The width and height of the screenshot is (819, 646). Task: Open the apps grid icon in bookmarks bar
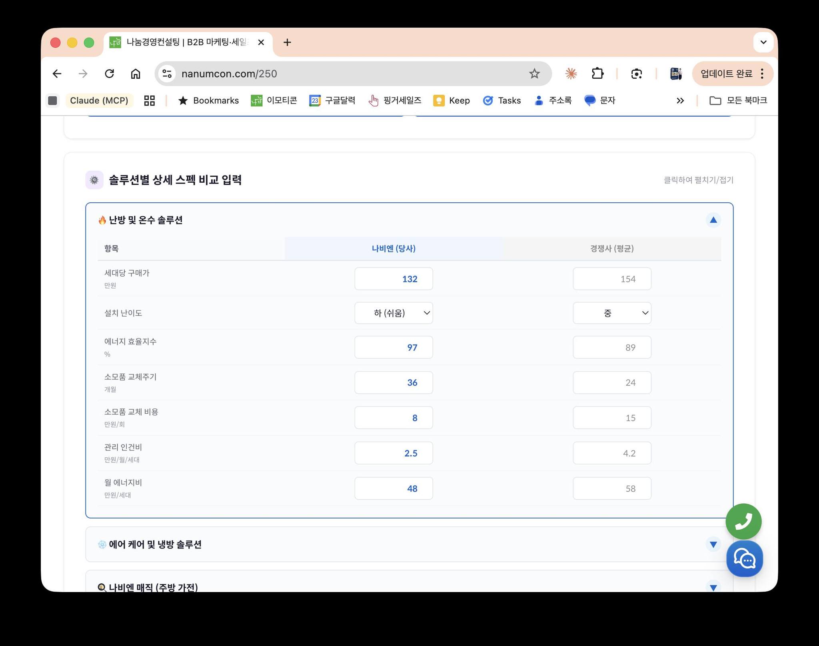[x=149, y=100]
